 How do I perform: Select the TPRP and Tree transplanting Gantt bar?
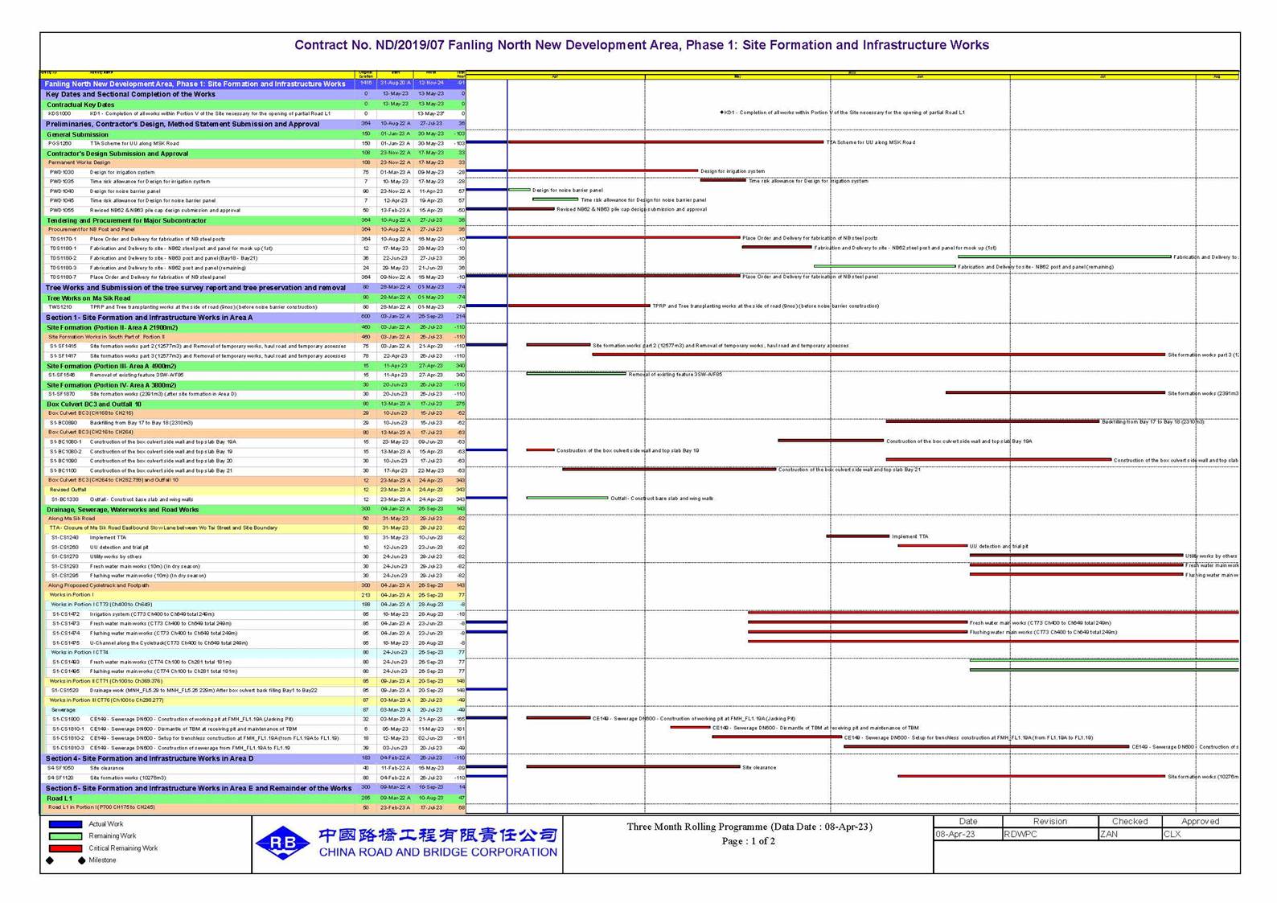(x=579, y=306)
